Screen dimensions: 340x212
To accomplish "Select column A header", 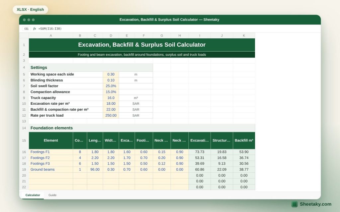I will click(51, 35).
